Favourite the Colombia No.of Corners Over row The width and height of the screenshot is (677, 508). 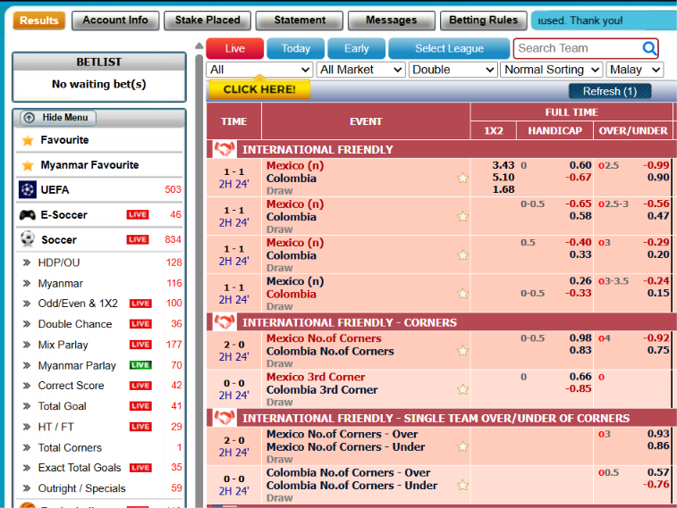point(462,485)
